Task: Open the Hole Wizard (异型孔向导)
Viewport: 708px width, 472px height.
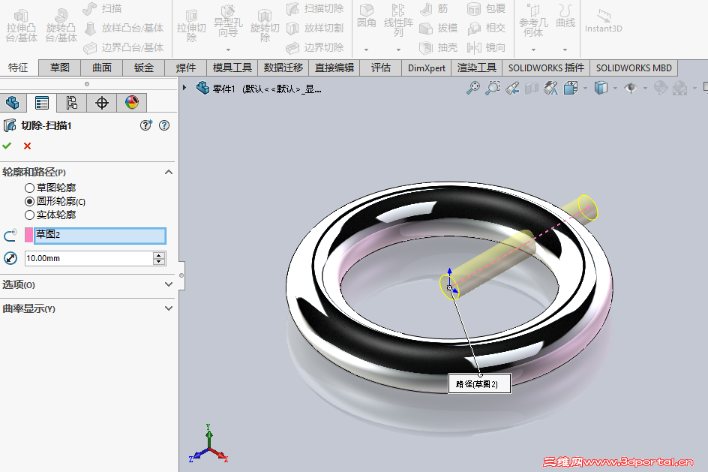Action: tap(228, 23)
